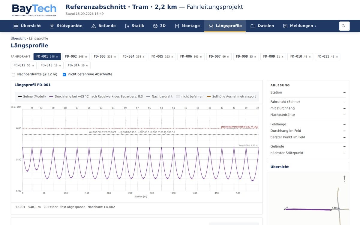360x225 pixels.
Task: Click 'Regelhöhe 5,70 m' chart label
Action: pyautogui.click(x=248, y=145)
